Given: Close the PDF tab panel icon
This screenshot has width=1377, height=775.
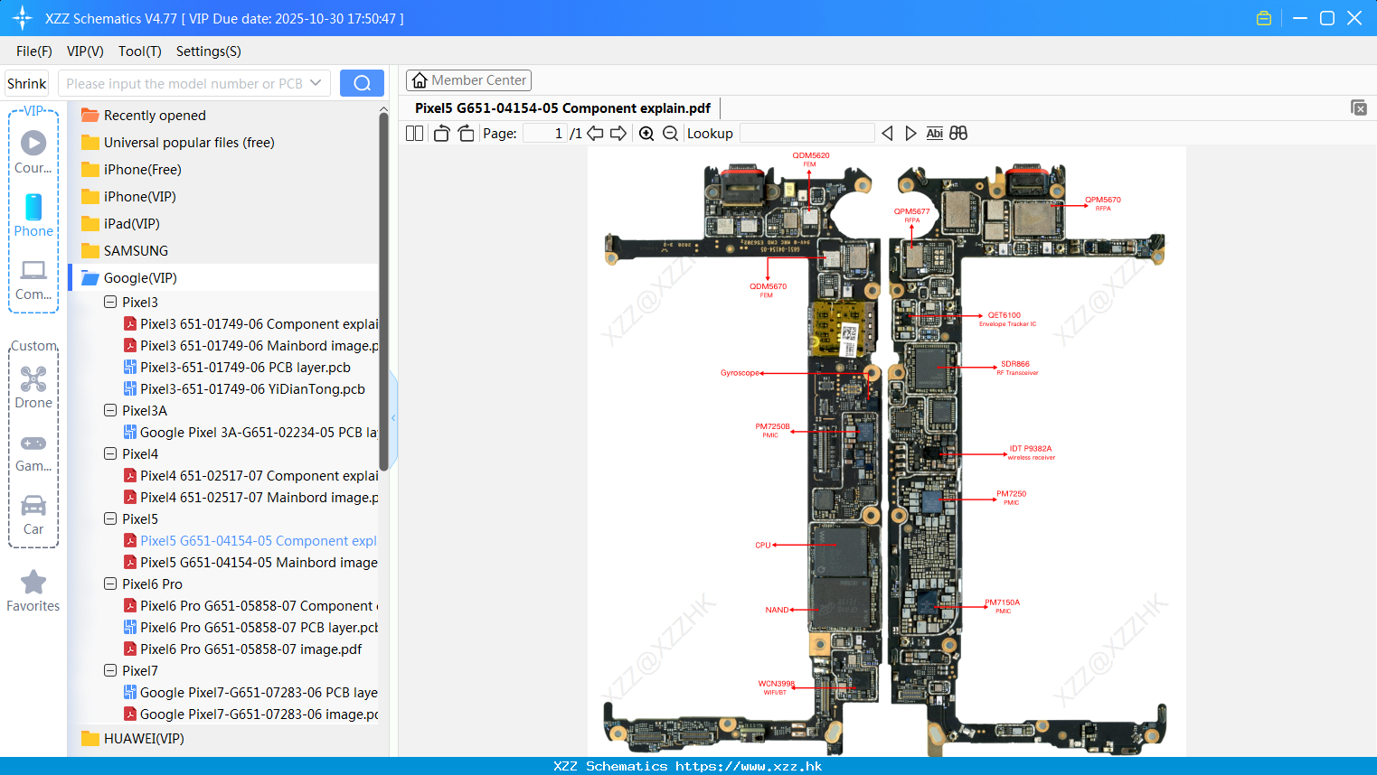Looking at the screenshot, I should [1359, 107].
